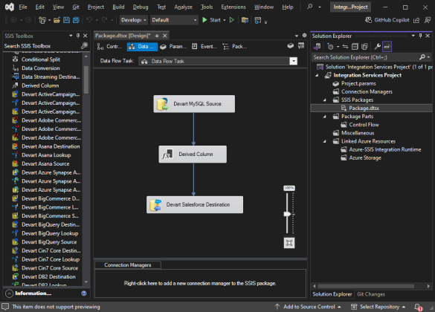Collapse the SSIS Packages tree node
Image resolution: width=435 pixels, height=312 pixels.
(325, 100)
